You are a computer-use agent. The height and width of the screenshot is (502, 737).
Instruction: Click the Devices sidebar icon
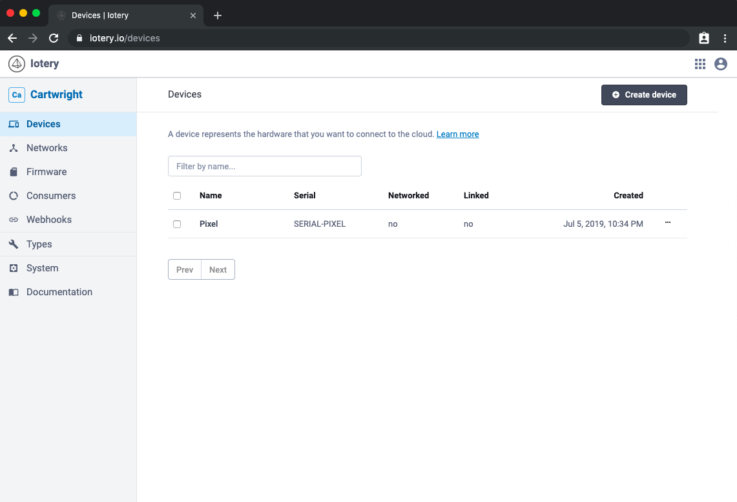pos(14,124)
